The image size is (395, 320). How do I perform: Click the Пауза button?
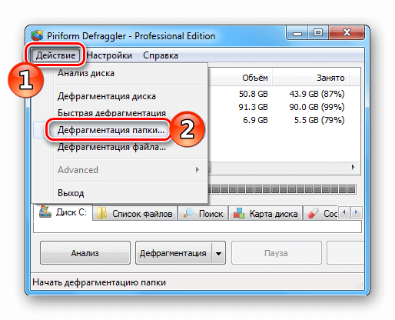point(276,253)
